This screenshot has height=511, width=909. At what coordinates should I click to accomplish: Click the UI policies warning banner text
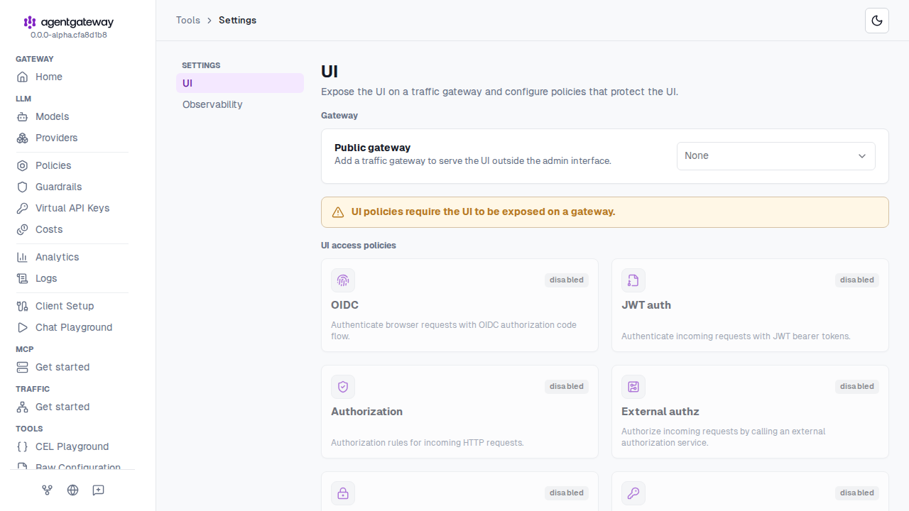pos(483,211)
